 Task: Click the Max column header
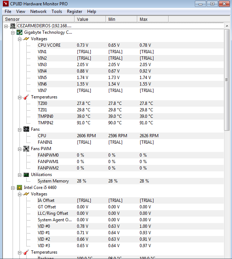[153, 19]
